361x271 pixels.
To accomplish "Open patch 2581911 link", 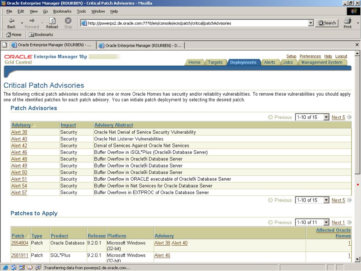I will [x=20, y=255].
